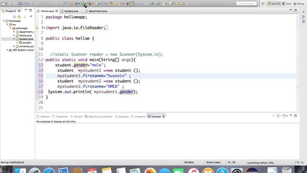Image resolution: width=307 pixels, height=173 pixels.
Task: Collapse the hellowapp package node
Action: coord(11,28)
